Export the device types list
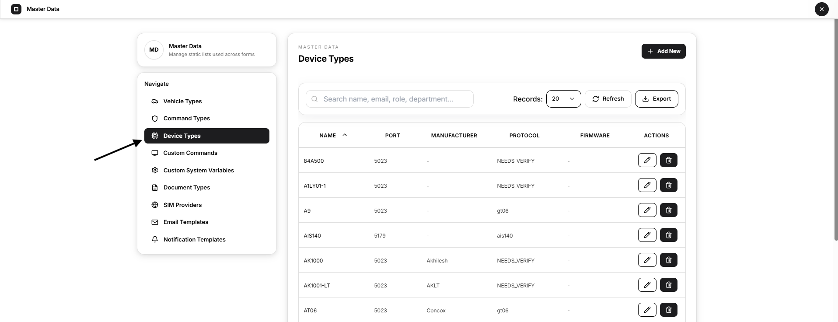Image resolution: width=838 pixels, height=322 pixels. click(656, 99)
